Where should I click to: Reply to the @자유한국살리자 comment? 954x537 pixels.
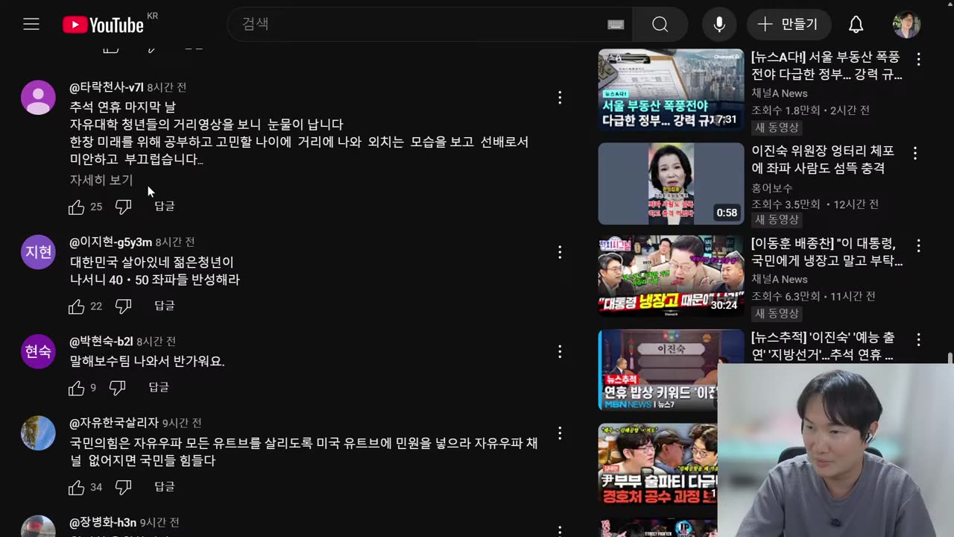(x=165, y=486)
